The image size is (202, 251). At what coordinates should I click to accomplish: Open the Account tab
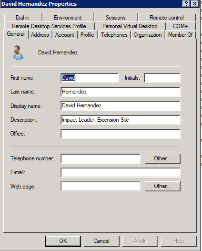65,35
